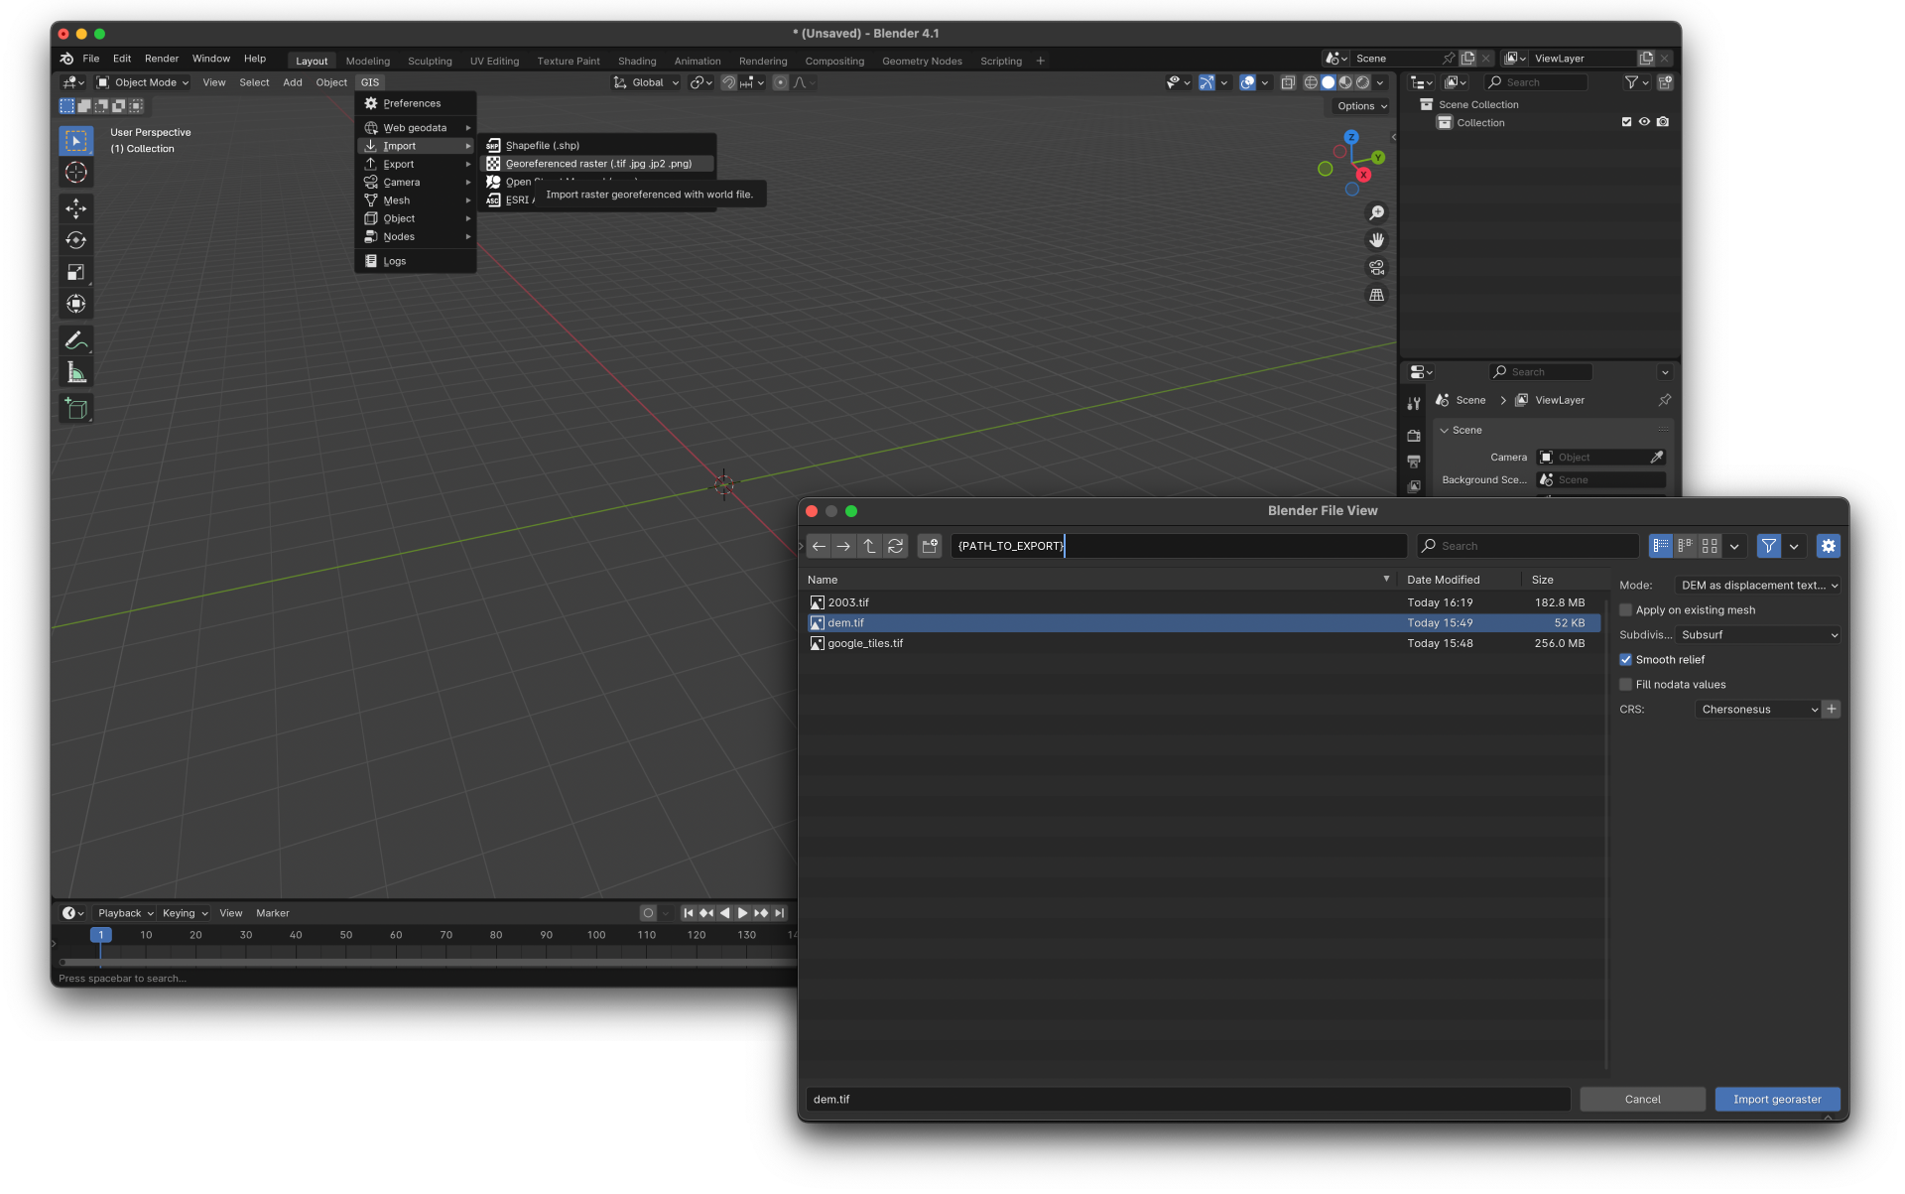Sort files by Name column header
Viewport: 1905px width, 1194px height.
click(1099, 580)
